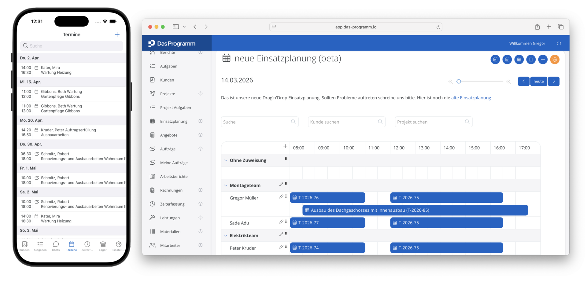Switch to Termine tab on the phone
The image size is (587, 285).
[x=71, y=244]
